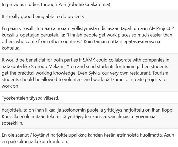Image resolution: width=178 pixels, height=147 pixels.
Task: Click the 'get the practical working knowledge' line
Action: [39, 73]
